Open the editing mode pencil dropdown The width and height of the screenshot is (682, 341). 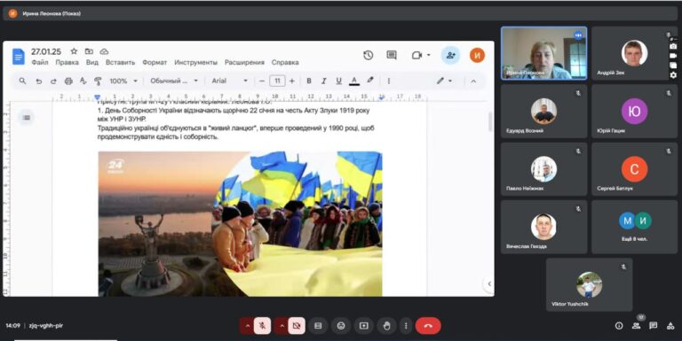444,81
